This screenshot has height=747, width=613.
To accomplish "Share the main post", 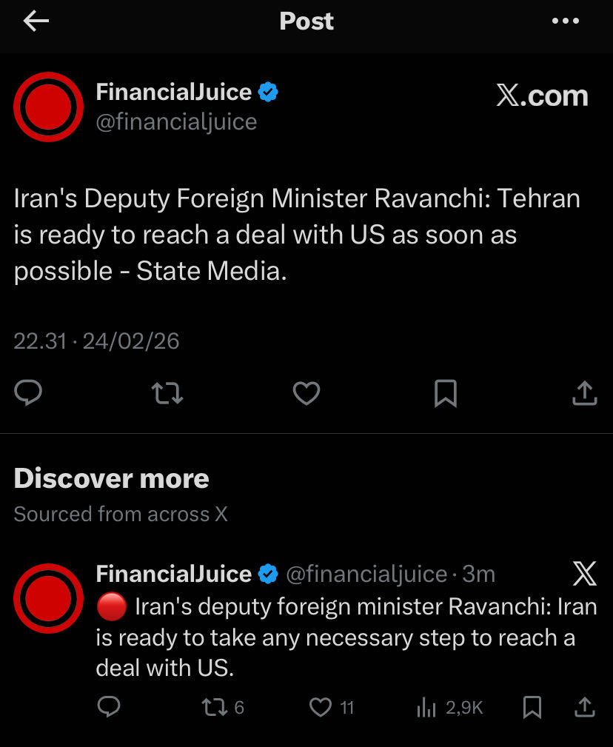I will tap(584, 392).
